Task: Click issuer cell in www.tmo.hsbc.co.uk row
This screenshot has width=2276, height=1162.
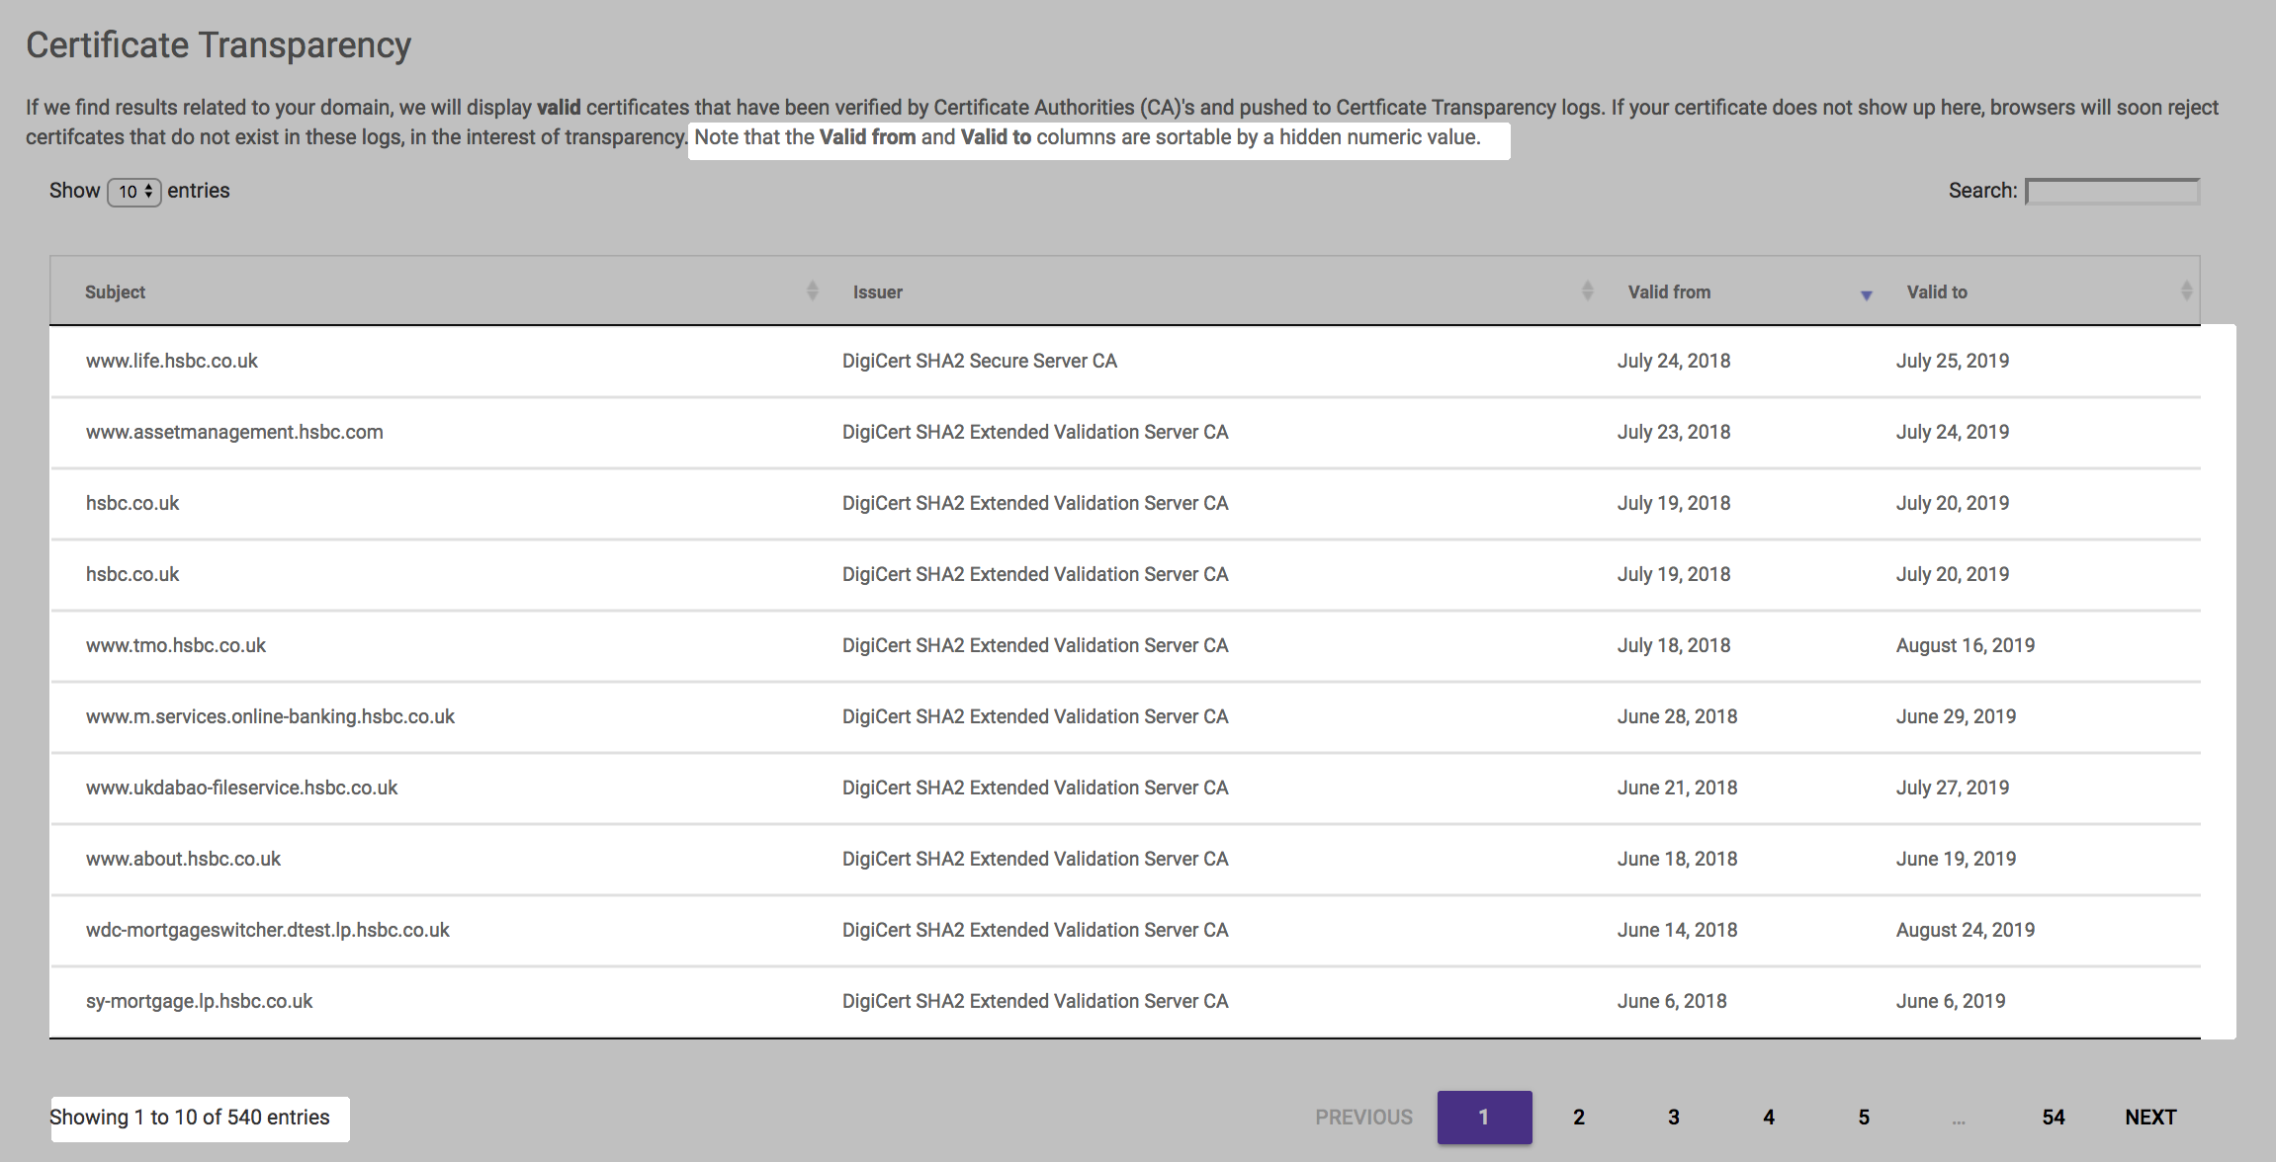Action: (1035, 646)
